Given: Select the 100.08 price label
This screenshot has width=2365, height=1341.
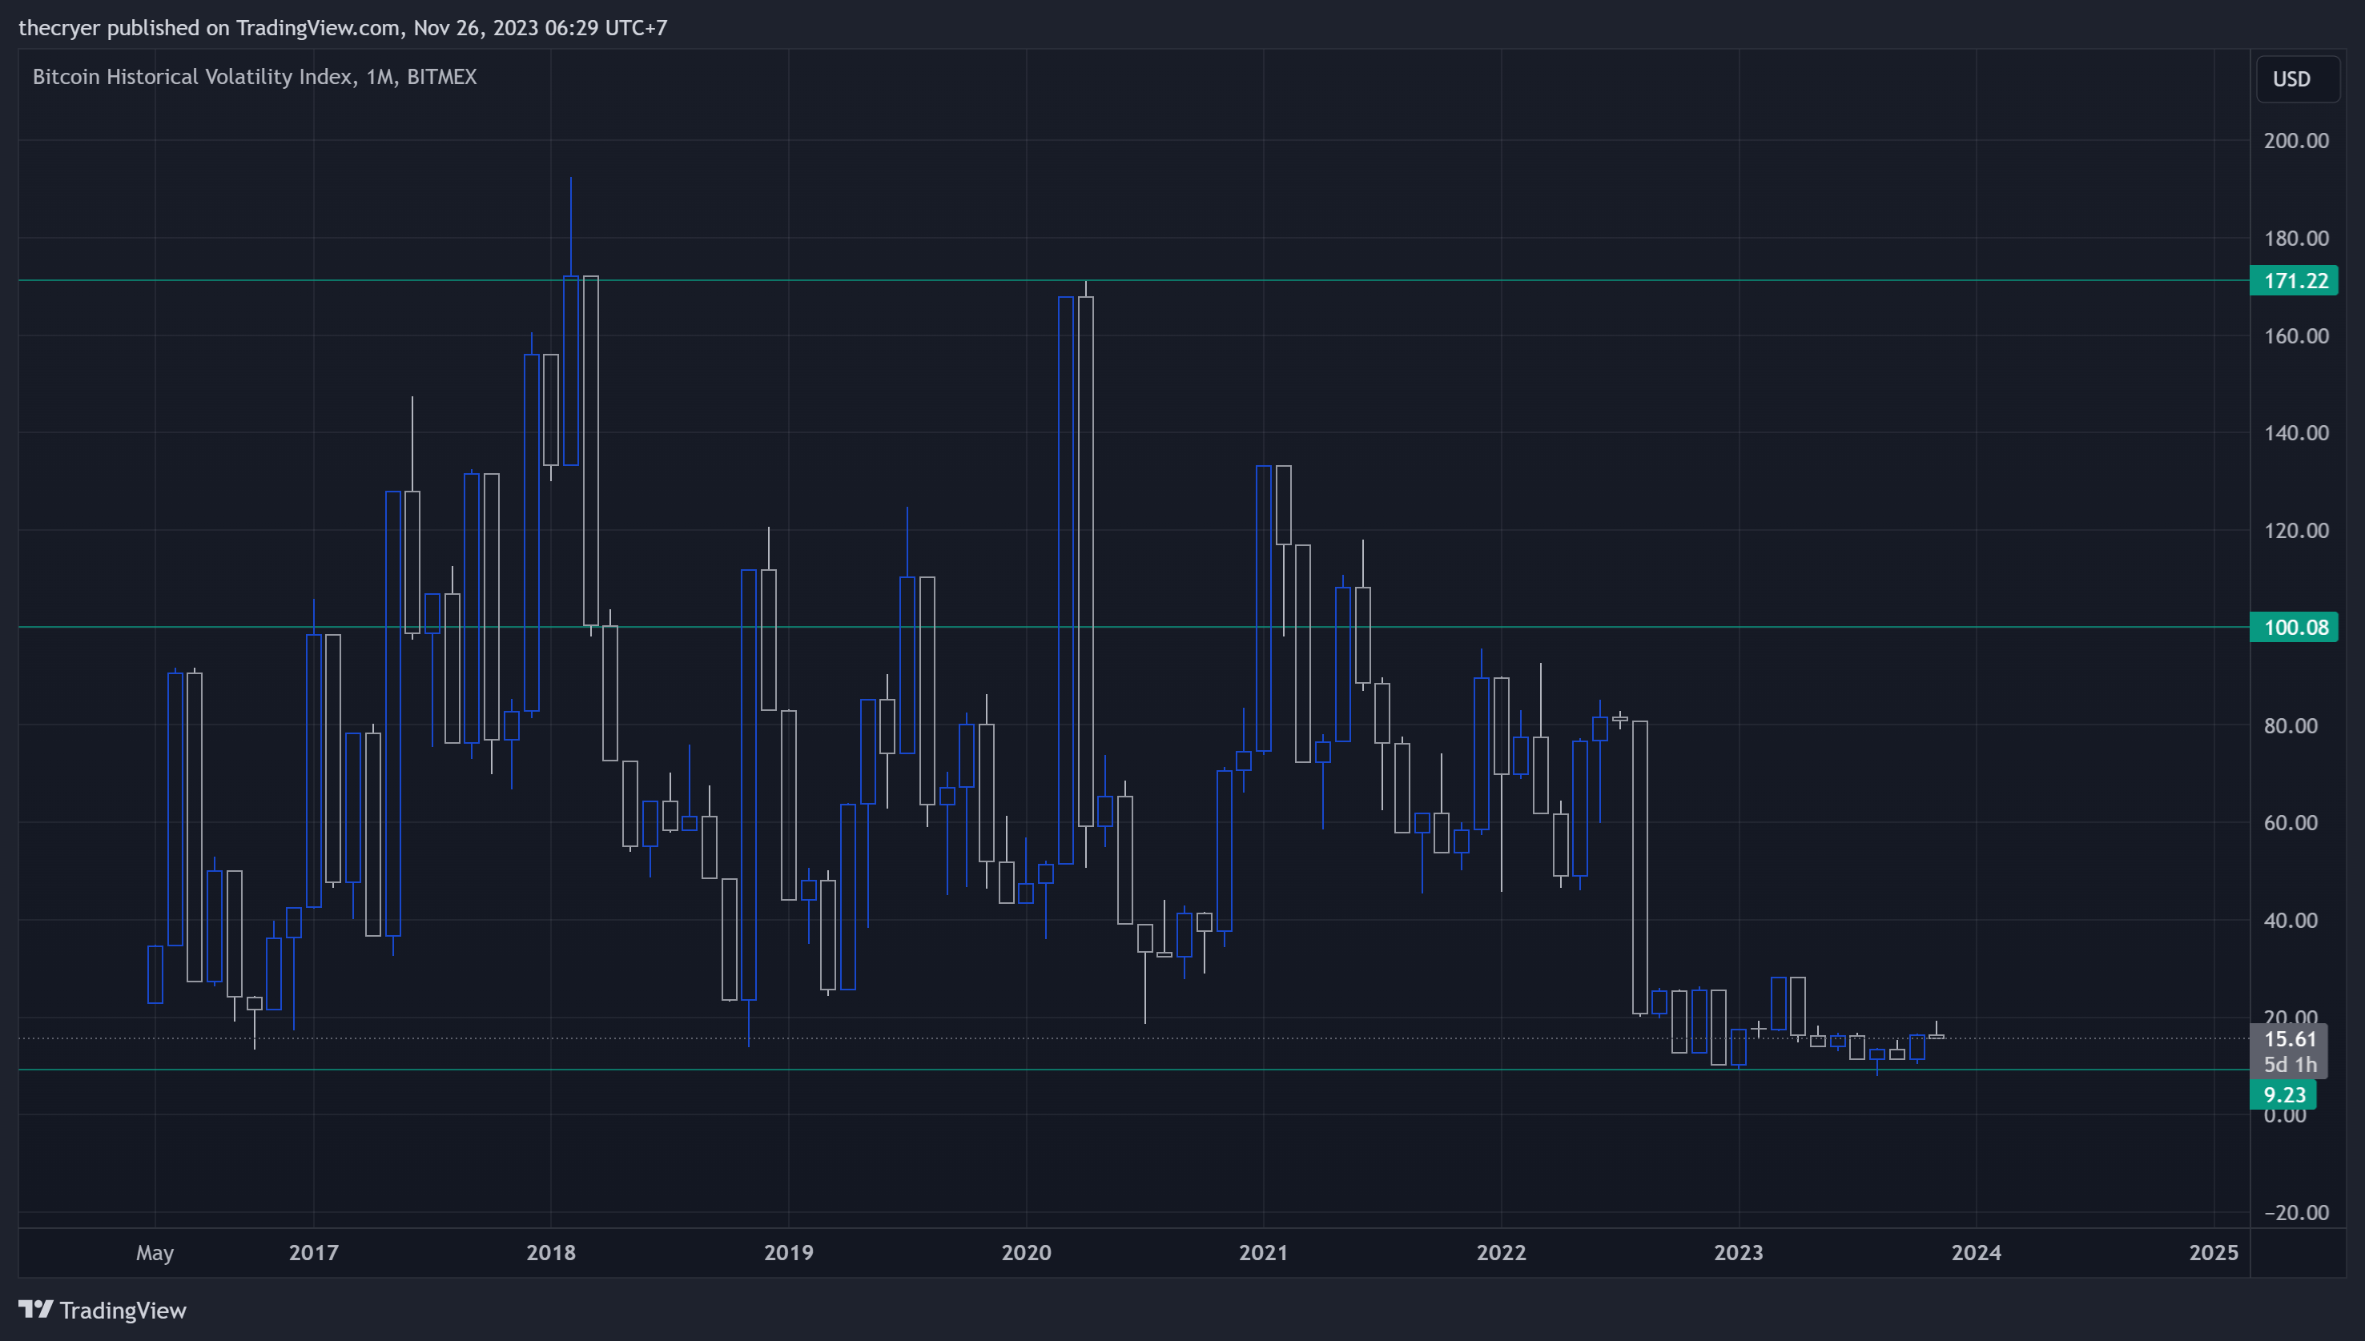Looking at the screenshot, I should pos(2293,628).
